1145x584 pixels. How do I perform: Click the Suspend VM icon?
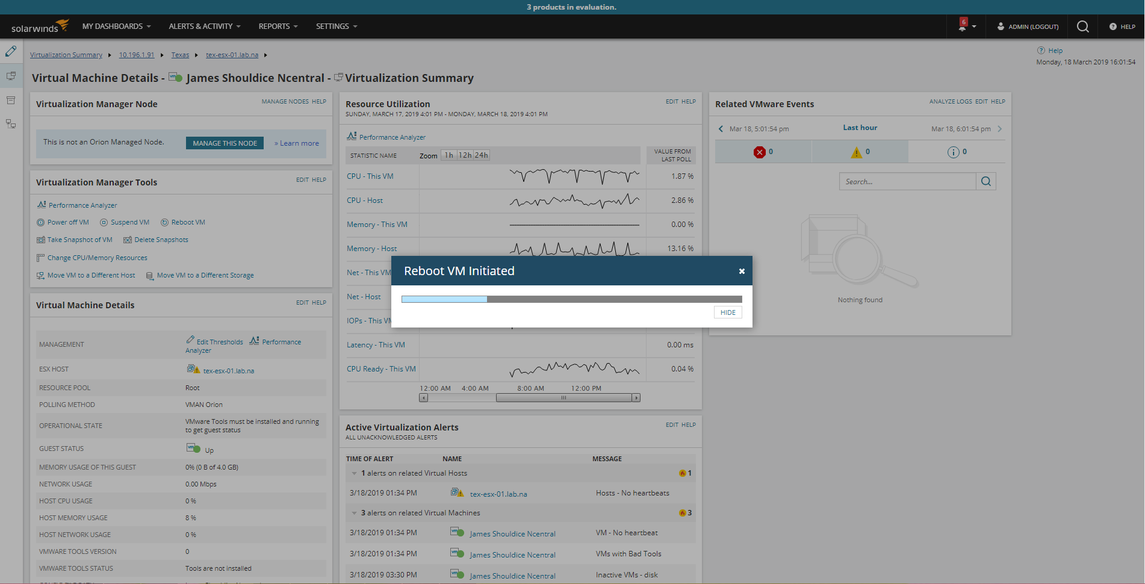click(x=104, y=223)
